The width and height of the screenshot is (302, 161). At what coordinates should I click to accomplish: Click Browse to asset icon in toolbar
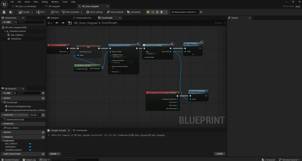[11, 12]
